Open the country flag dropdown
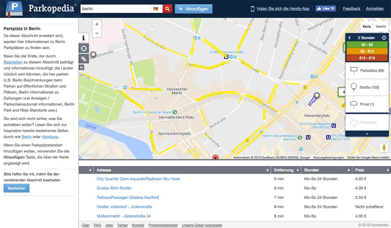This screenshot has width=391, height=228. (x=157, y=9)
